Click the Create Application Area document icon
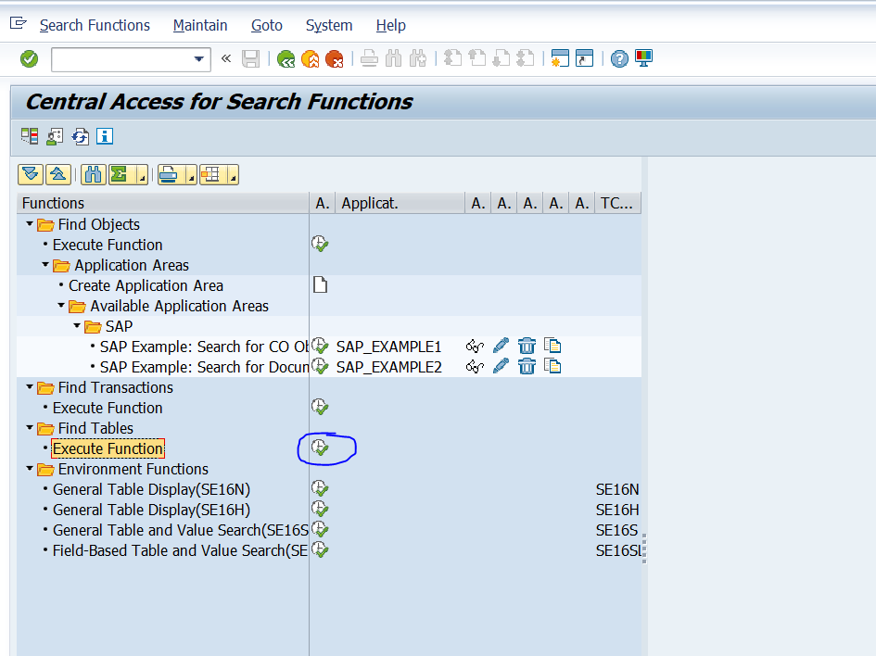The width and height of the screenshot is (876, 656). [x=321, y=285]
